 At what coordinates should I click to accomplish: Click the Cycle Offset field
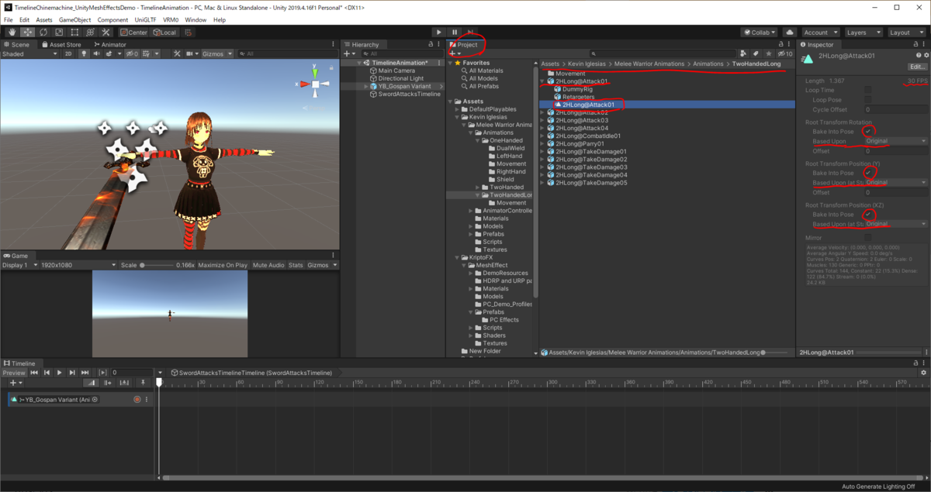pos(895,110)
